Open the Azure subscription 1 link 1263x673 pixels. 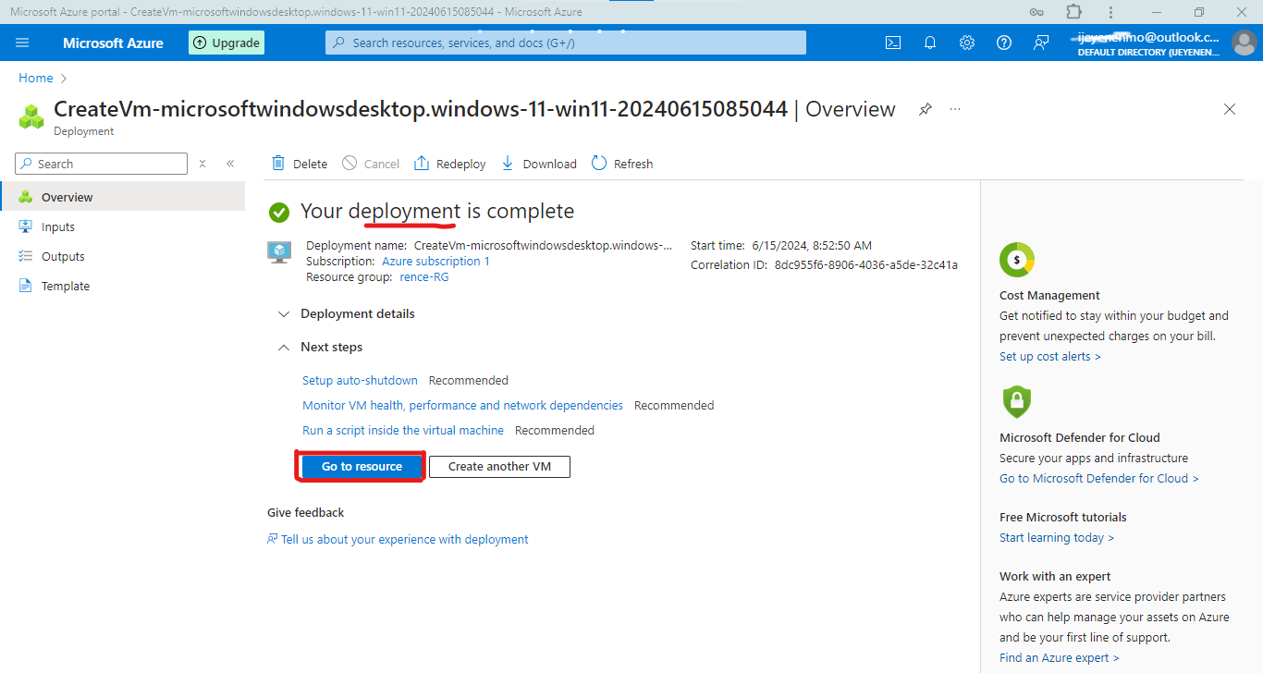435,262
